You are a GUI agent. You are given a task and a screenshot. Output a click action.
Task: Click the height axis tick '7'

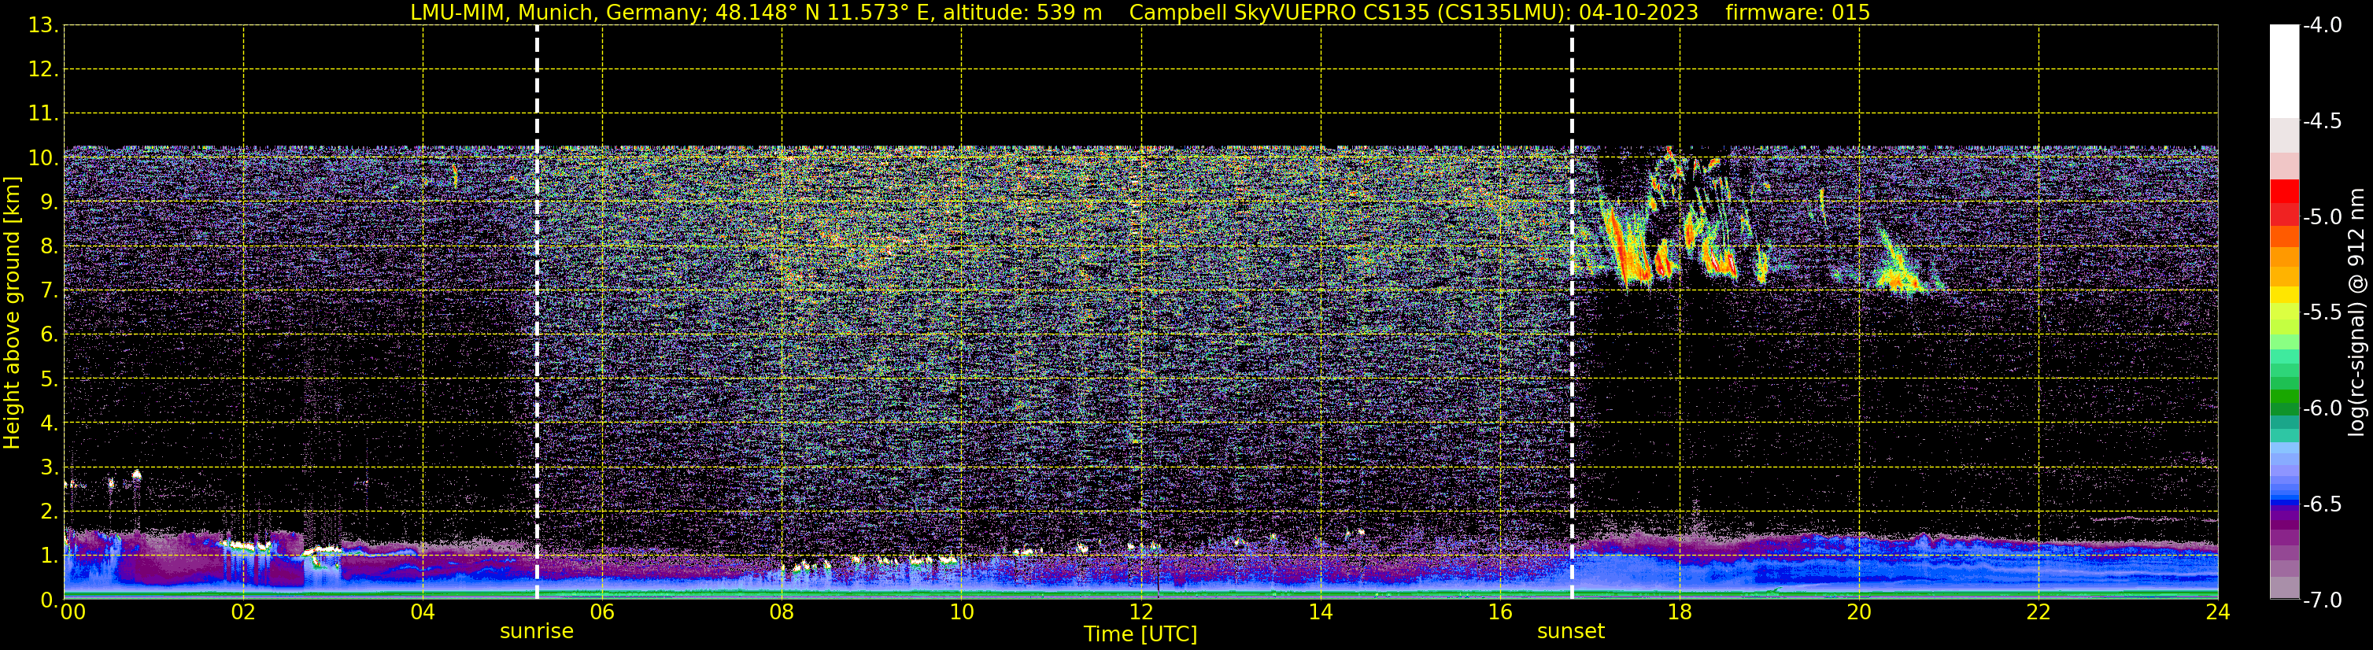pyautogui.click(x=48, y=291)
